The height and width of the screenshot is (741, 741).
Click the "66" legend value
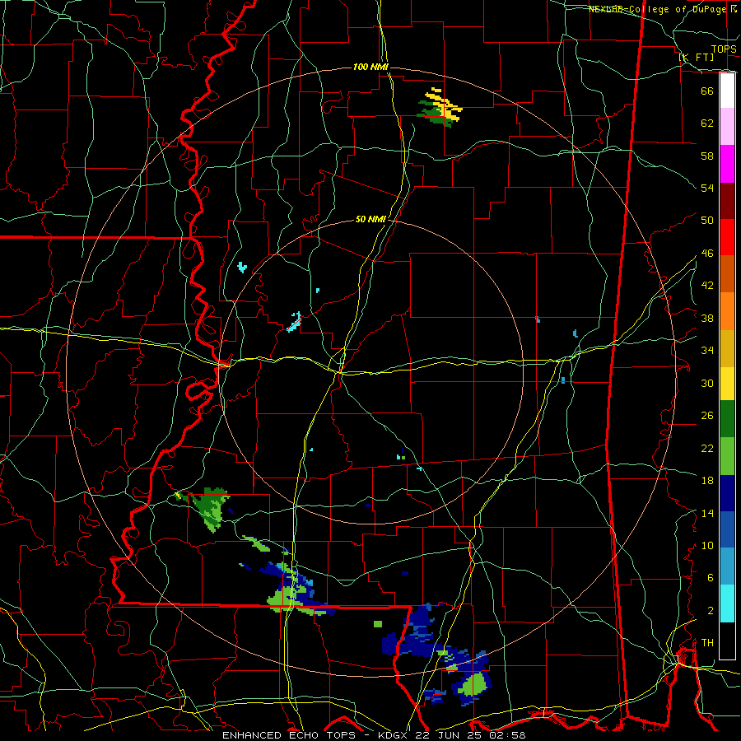pyautogui.click(x=707, y=91)
